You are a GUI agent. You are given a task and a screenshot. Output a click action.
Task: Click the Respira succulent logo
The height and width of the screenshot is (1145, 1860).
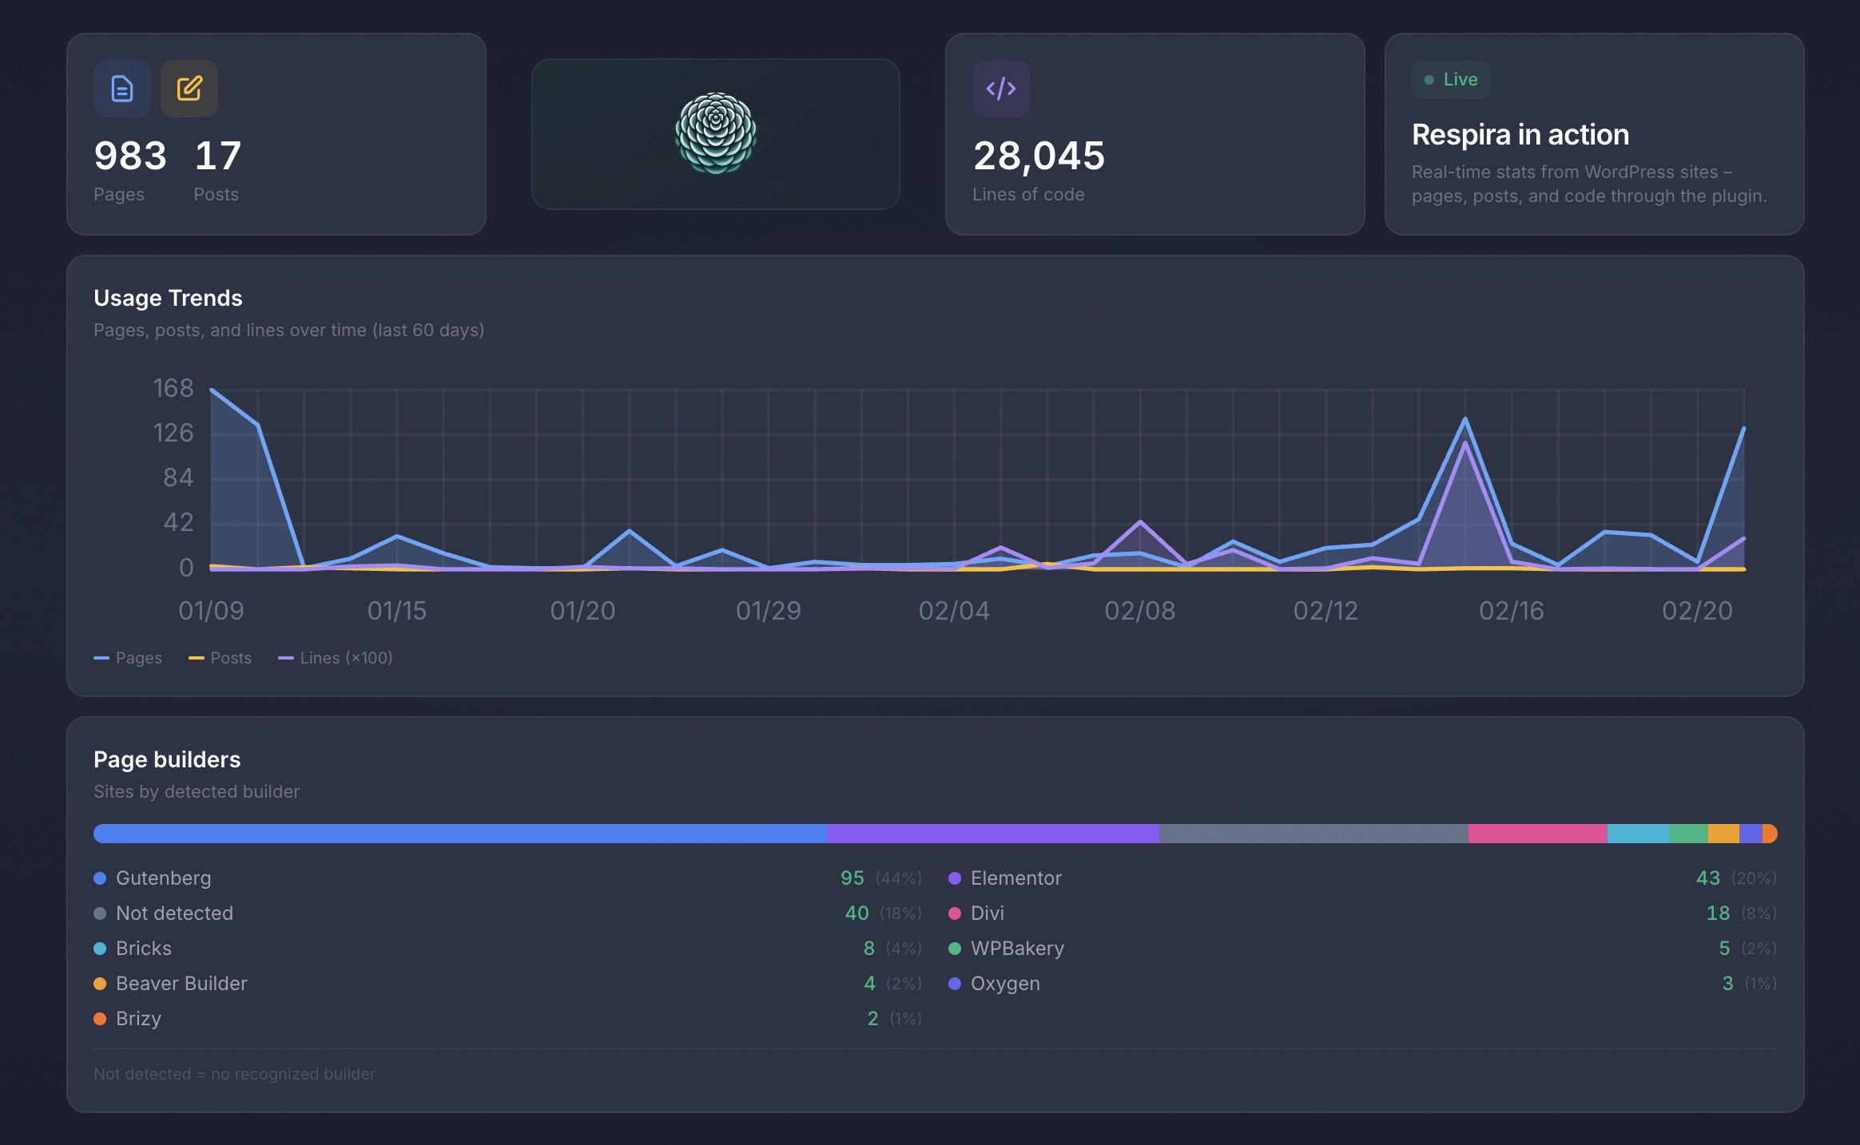click(x=715, y=133)
